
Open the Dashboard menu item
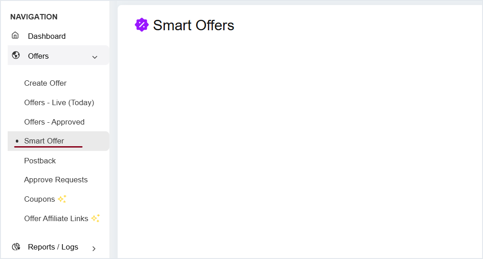coord(47,36)
